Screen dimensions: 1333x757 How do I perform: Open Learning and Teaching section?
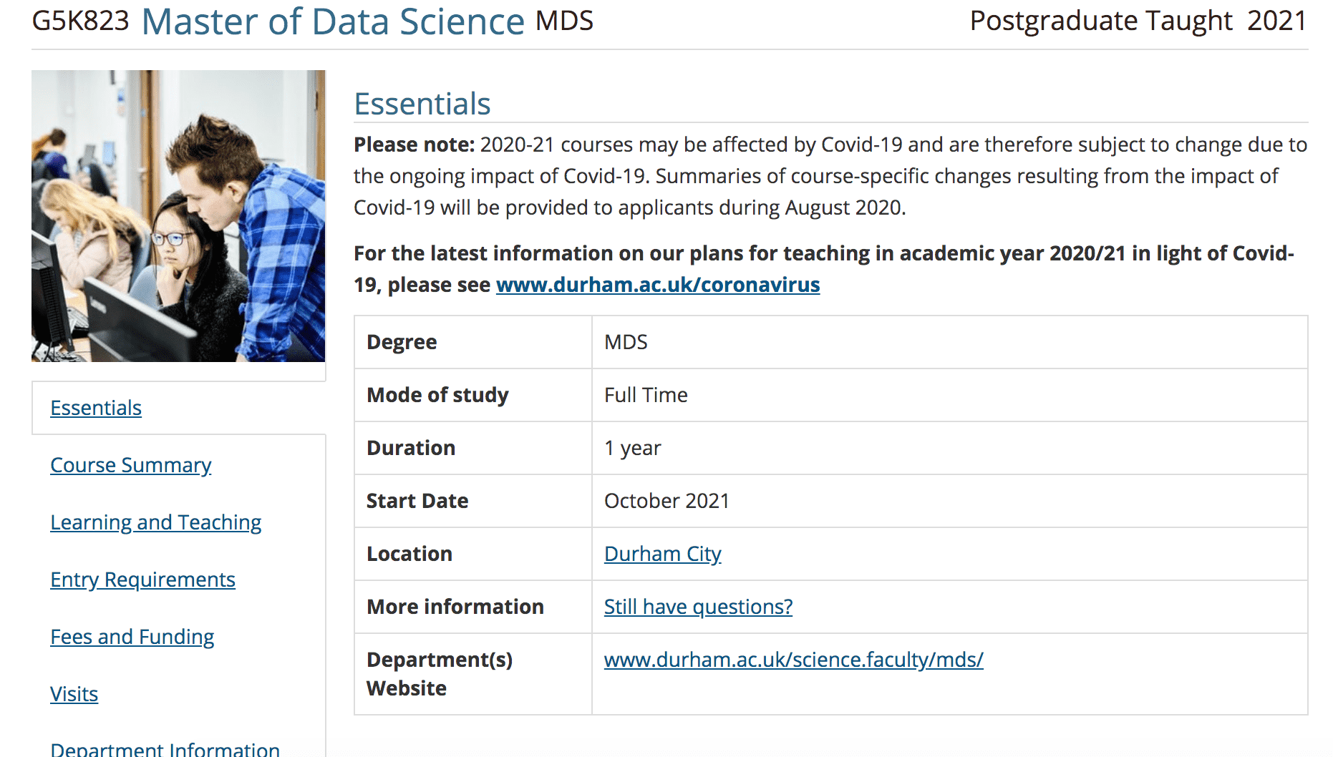click(x=155, y=522)
